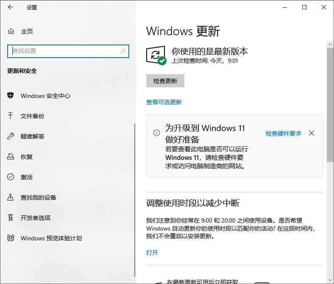Click the 检查更新 button
The height and width of the screenshot is (284, 334).
point(165,81)
